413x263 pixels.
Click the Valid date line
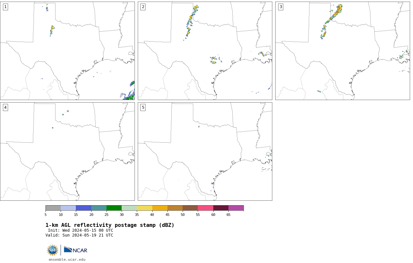(x=79, y=235)
